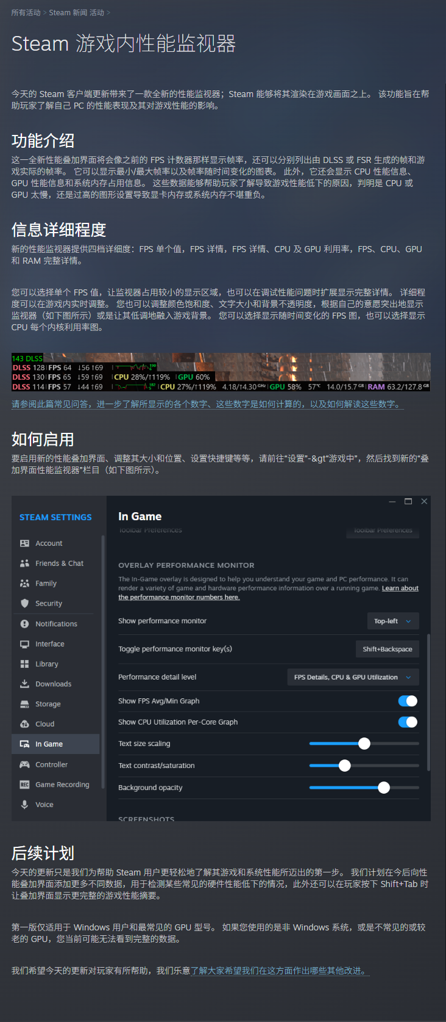
Task: Select Controller in the settings list
Action: pyautogui.click(x=52, y=764)
